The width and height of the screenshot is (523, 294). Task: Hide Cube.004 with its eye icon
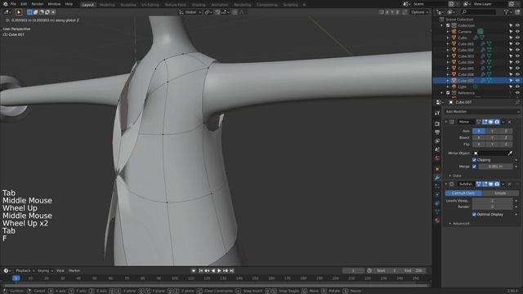click(517, 62)
